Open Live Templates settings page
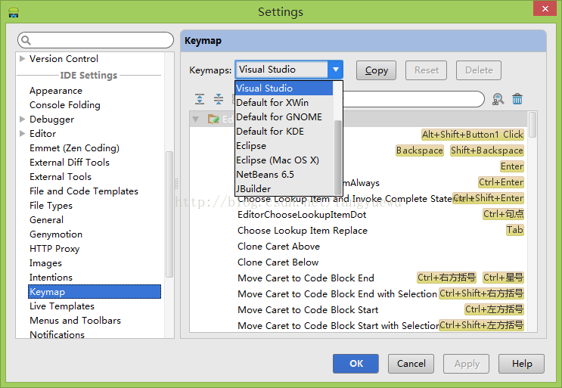 point(62,306)
